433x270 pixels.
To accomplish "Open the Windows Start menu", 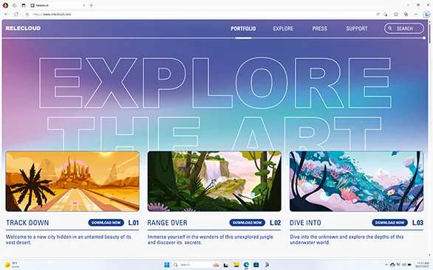I will [166, 265].
